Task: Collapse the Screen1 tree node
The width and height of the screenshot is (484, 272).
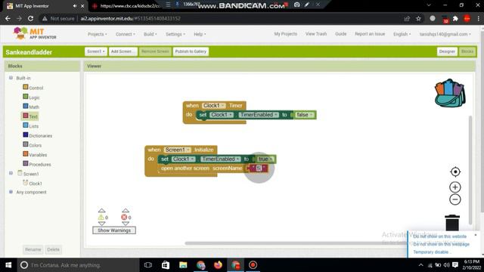Action: pyautogui.click(x=11, y=173)
